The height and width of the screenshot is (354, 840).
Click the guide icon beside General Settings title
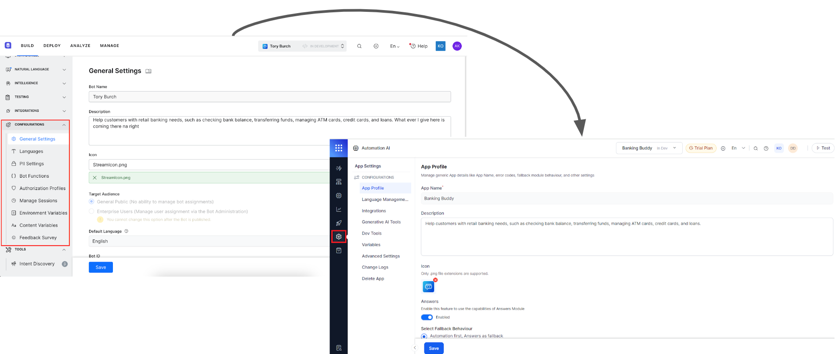[148, 71]
